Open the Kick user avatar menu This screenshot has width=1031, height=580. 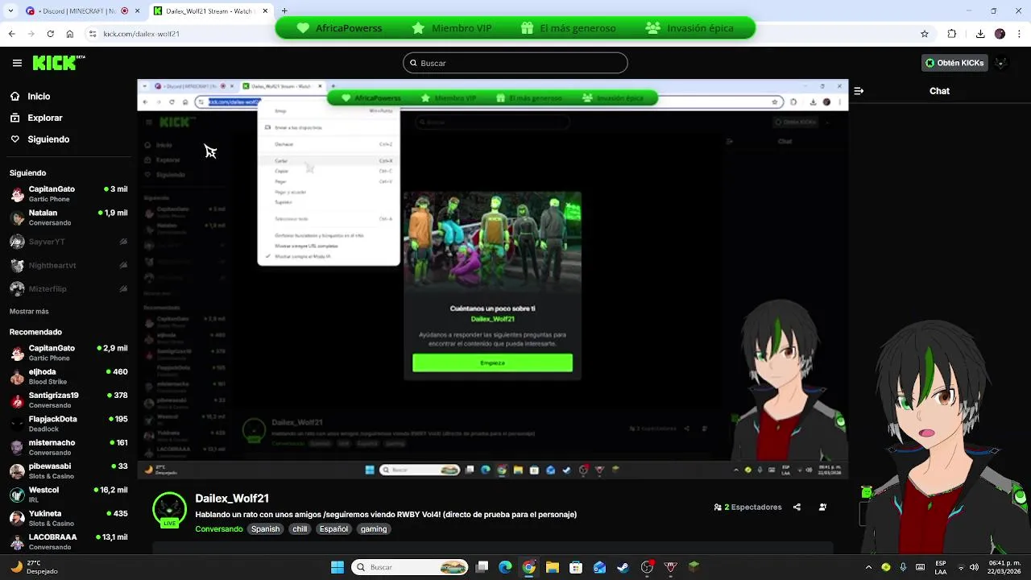[1001, 63]
